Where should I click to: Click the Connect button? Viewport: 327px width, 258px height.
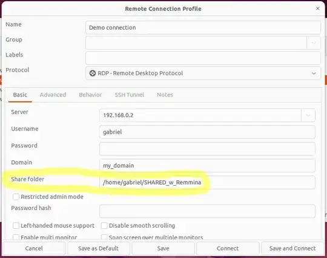click(228, 248)
